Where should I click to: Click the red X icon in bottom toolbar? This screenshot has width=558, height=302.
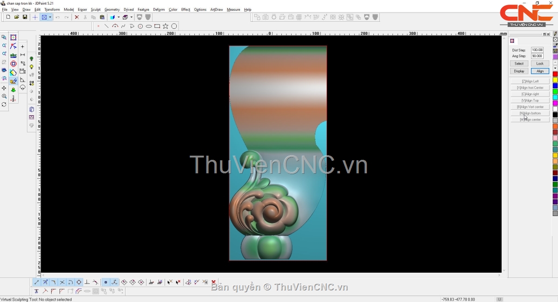(213, 282)
